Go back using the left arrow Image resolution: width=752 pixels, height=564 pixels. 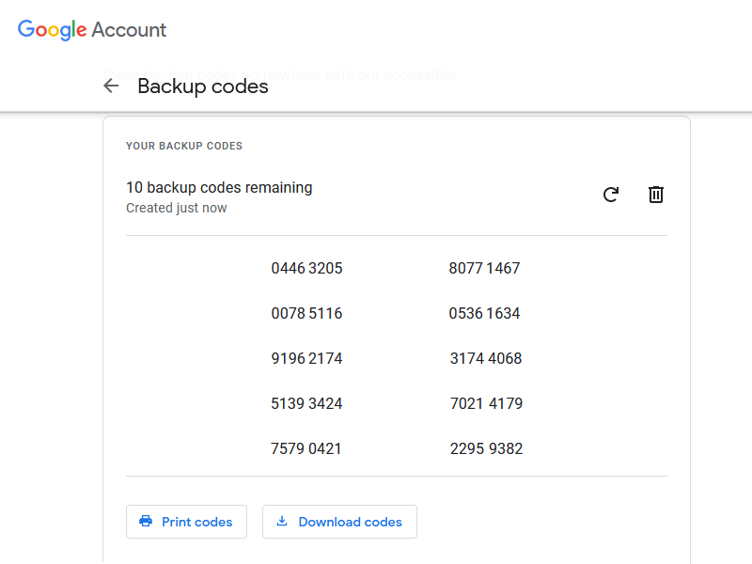click(x=111, y=86)
